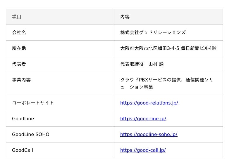Select company name 株式会社グッドリレーションズ
Image resolution: width=234 pixels, height=167 pixels.
[153, 33]
